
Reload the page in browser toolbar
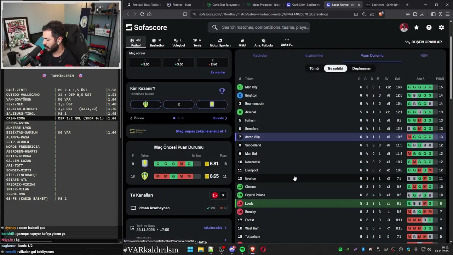click(x=142, y=14)
